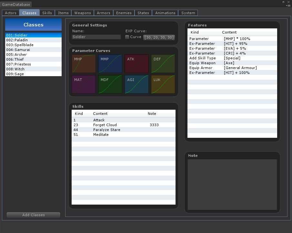Click the maximize window icon
Image resolution: width=292 pixels, height=233 pixels.
[283, 2]
